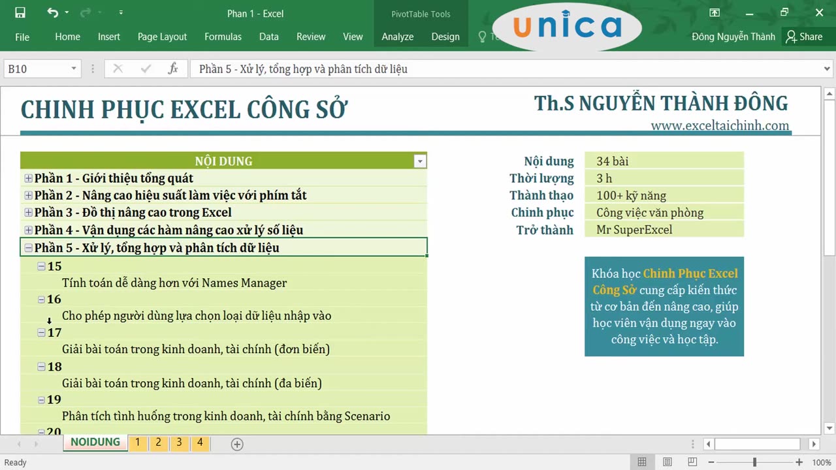Click the Tell me lightbulb icon
This screenshot has height=470, width=836.
(x=483, y=37)
